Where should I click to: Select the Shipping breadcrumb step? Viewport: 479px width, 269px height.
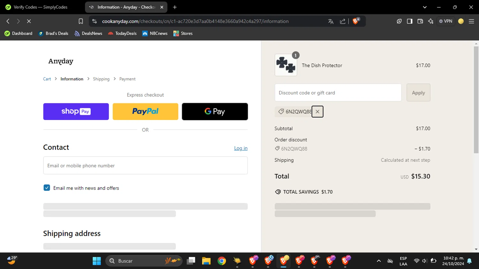point(101,79)
